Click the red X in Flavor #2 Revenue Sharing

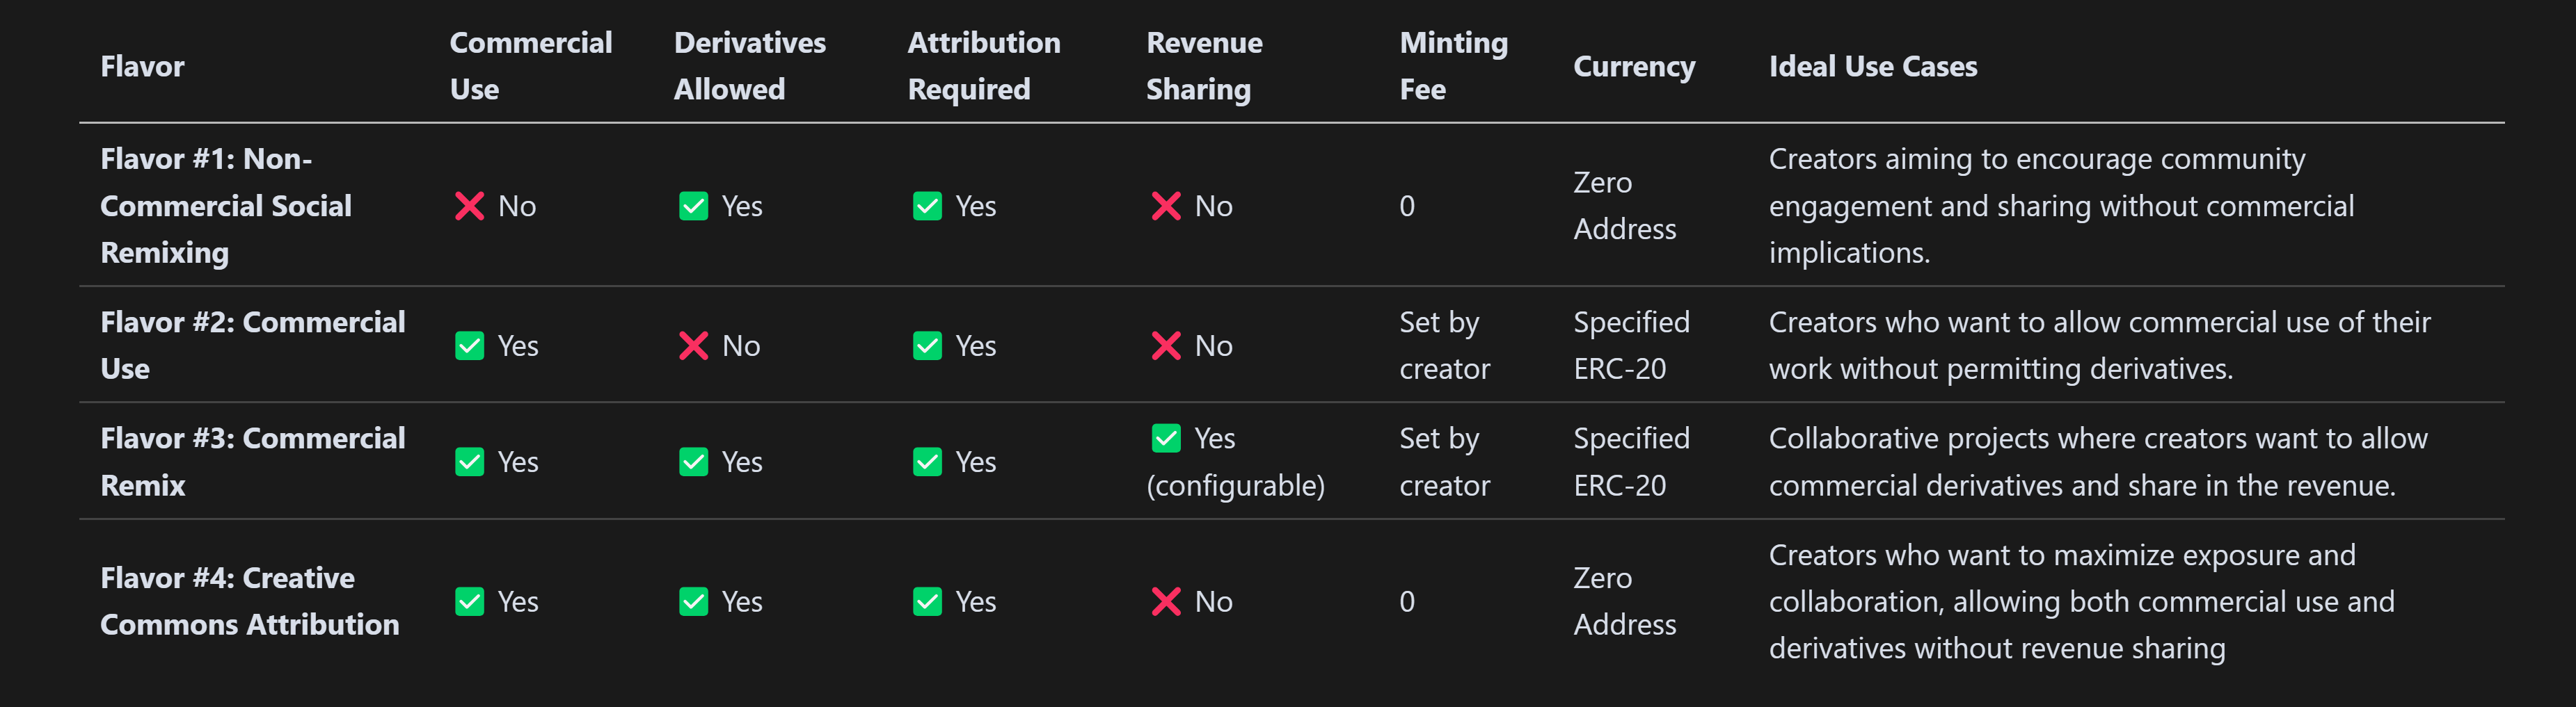click(x=1166, y=346)
